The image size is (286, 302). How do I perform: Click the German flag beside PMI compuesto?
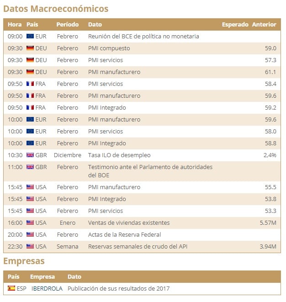tap(30, 48)
